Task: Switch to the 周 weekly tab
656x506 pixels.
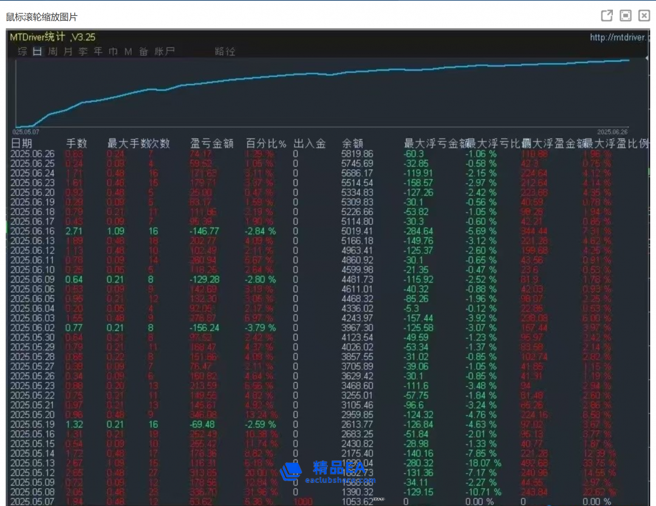Action: click(x=53, y=52)
